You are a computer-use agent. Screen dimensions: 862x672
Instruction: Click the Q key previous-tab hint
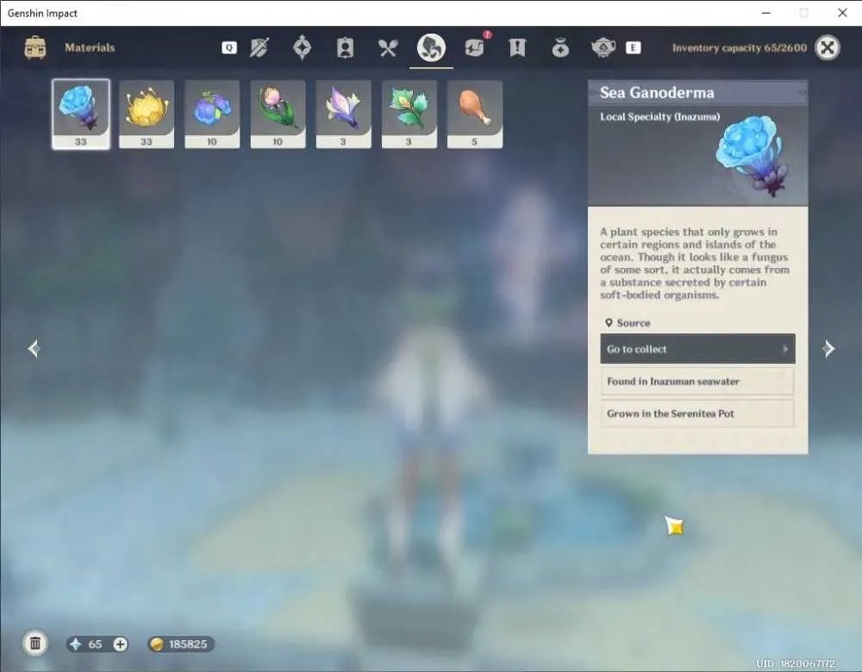[229, 47]
